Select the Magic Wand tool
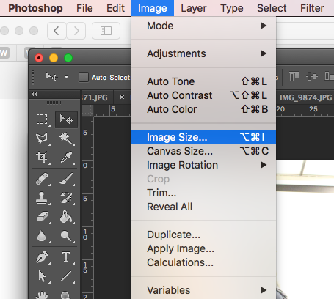Viewport: 334px width, 299px height. (66, 139)
